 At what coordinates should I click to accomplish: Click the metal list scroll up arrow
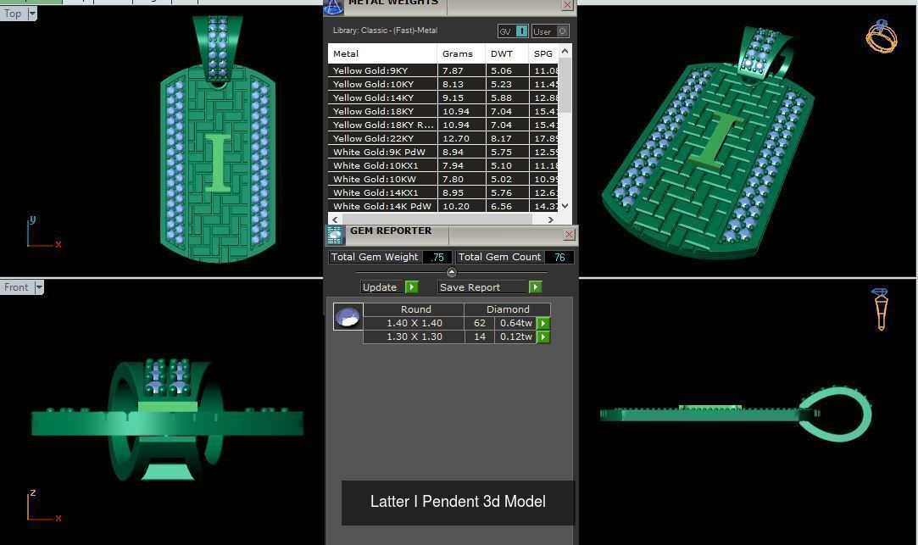[565, 51]
